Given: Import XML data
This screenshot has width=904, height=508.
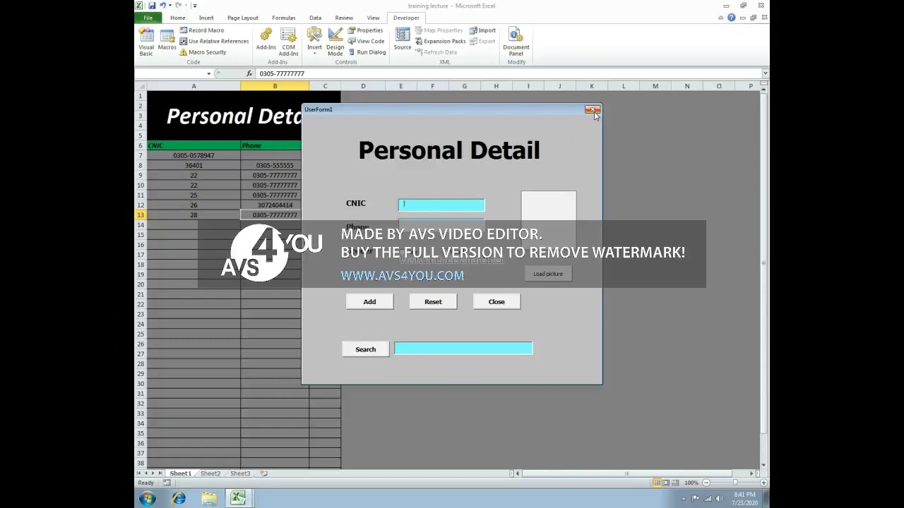Looking at the screenshot, I should pos(482,30).
